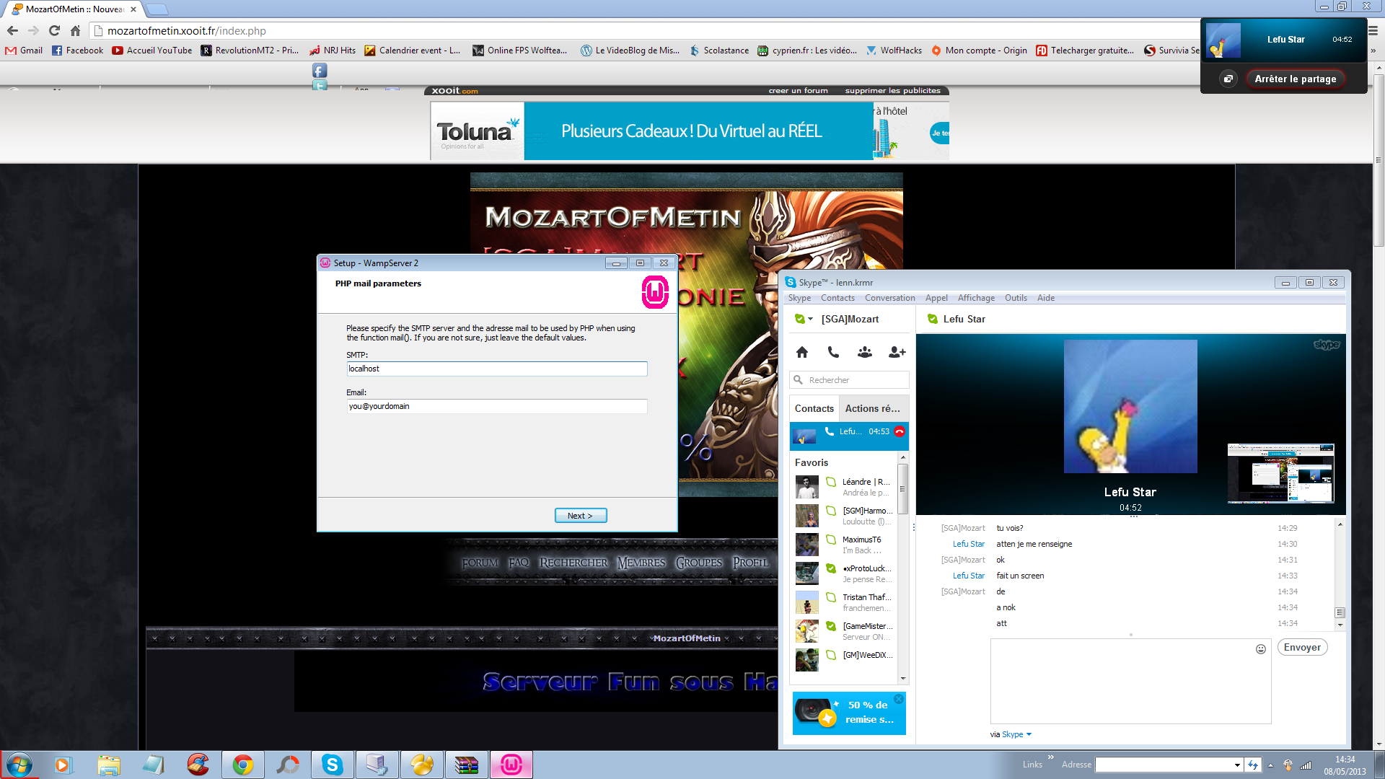Expand the taskbar Adresse dropdown
The width and height of the screenshot is (1385, 779).
(1237, 765)
